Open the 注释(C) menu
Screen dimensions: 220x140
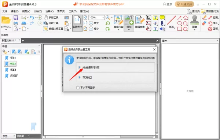point(49,11)
